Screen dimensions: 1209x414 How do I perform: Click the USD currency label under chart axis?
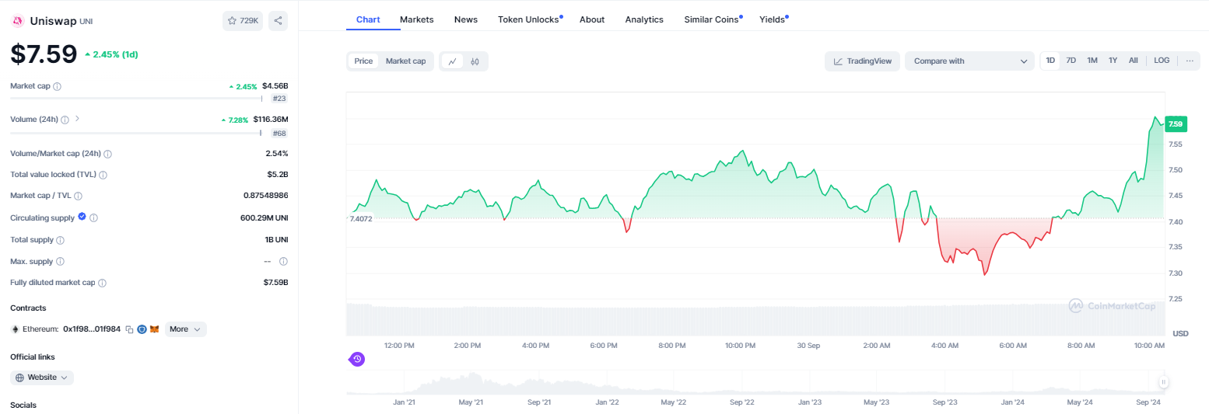(x=1180, y=333)
